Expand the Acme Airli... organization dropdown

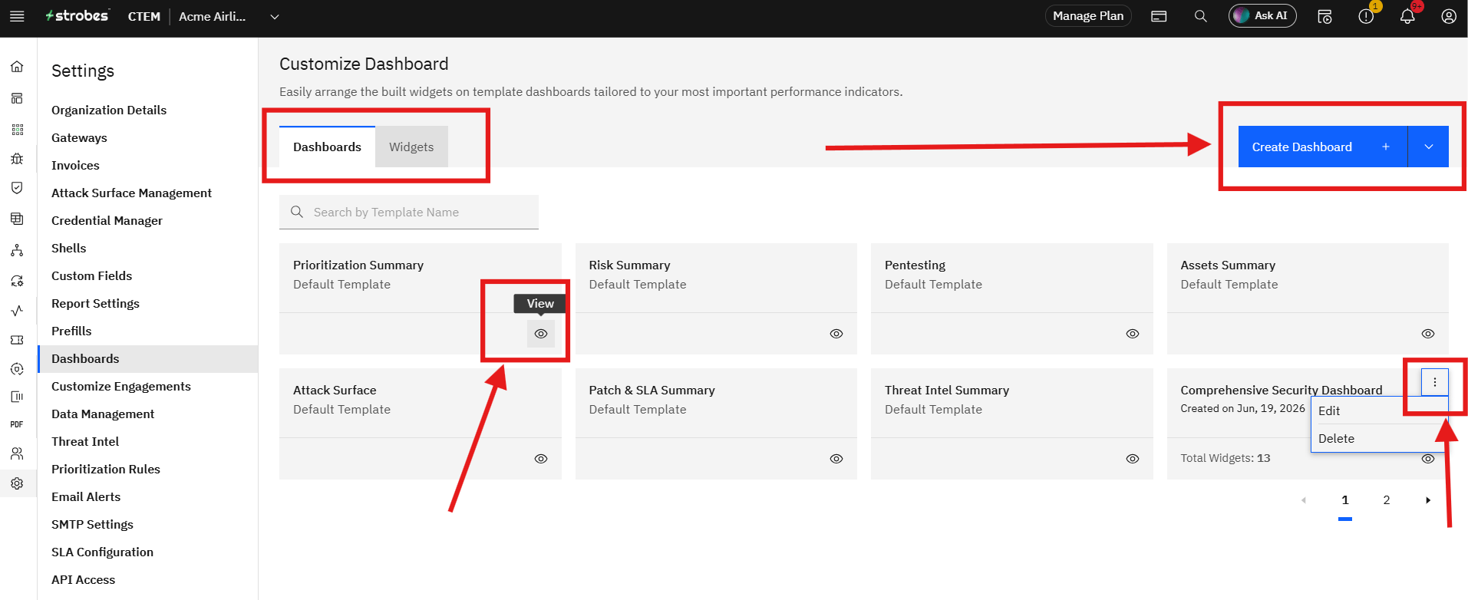275,17
